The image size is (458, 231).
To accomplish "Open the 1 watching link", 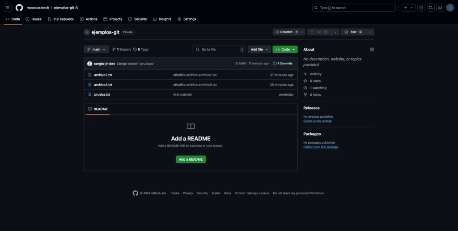I will [x=315, y=88].
